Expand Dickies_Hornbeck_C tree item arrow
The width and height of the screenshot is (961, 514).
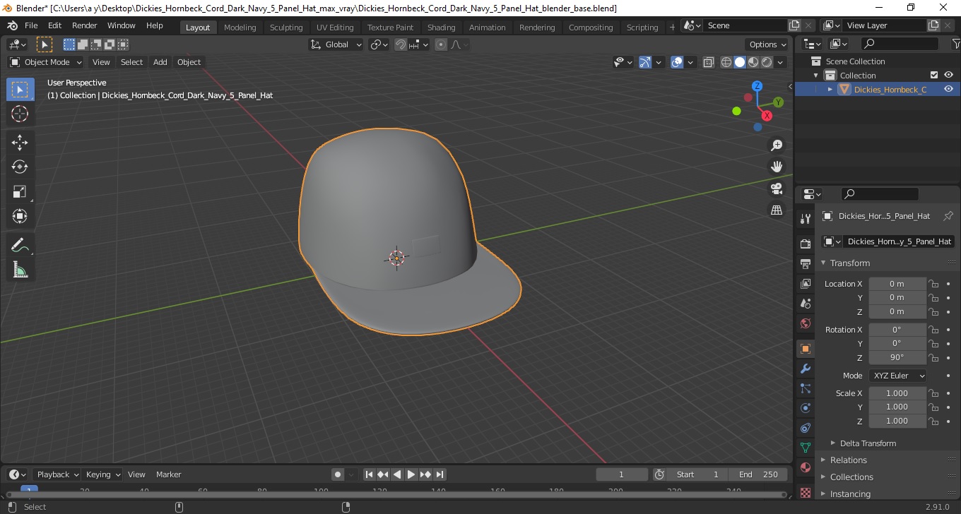pyautogui.click(x=830, y=90)
